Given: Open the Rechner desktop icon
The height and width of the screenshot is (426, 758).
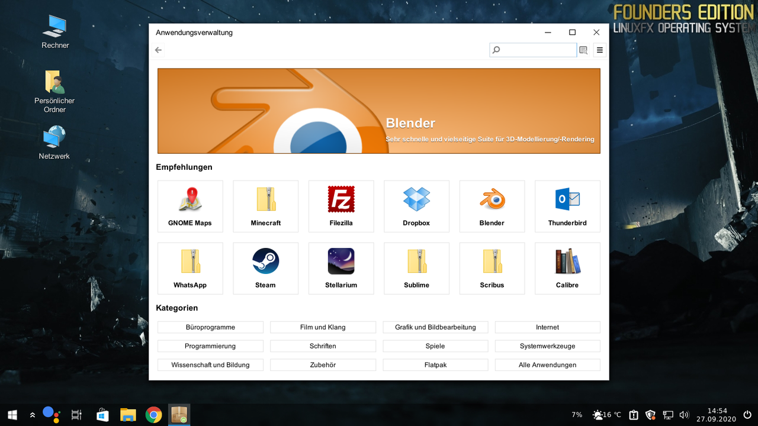Looking at the screenshot, I should click(55, 32).
